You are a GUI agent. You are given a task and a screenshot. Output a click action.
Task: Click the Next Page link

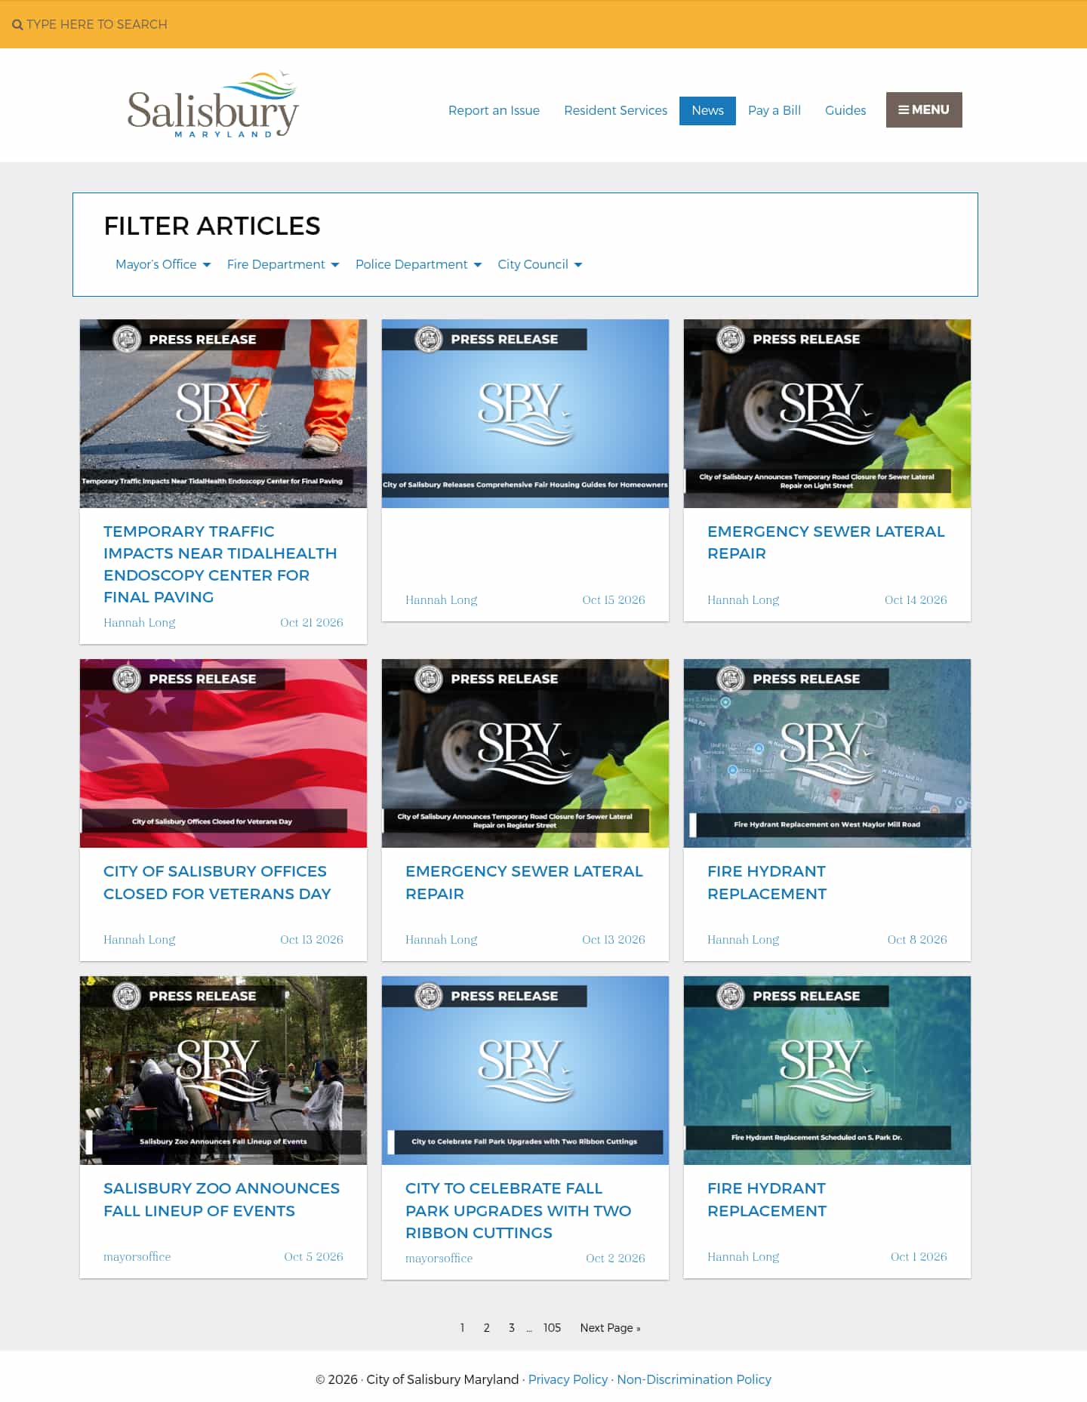(610, 1327)
